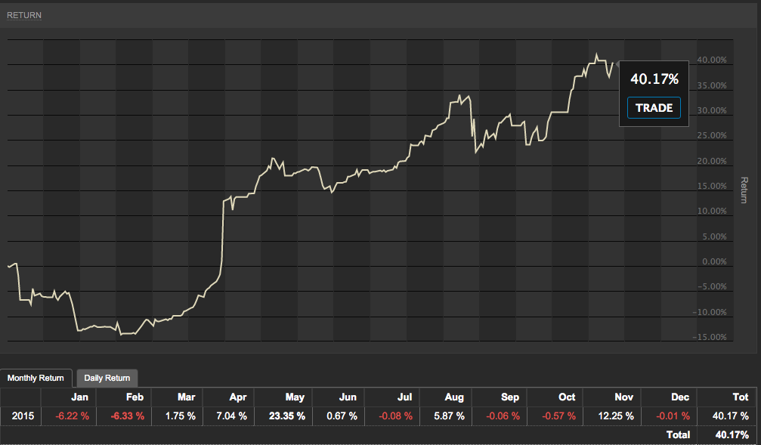Viewport: 761px width, 445px height.
Task: Click the May return cell 23.35 %
Action: [x=287, y=416]
